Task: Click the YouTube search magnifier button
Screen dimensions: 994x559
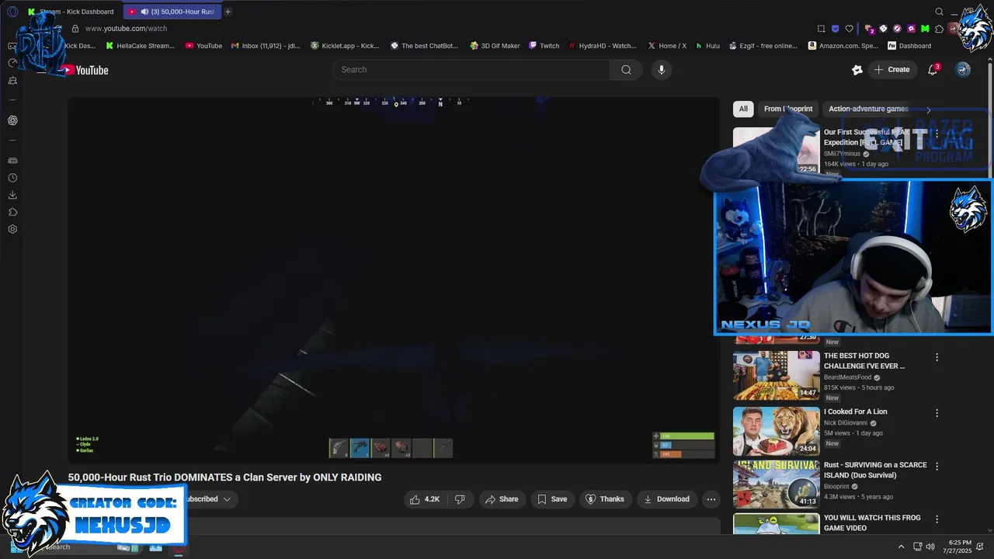Action: tap(626, 70)
